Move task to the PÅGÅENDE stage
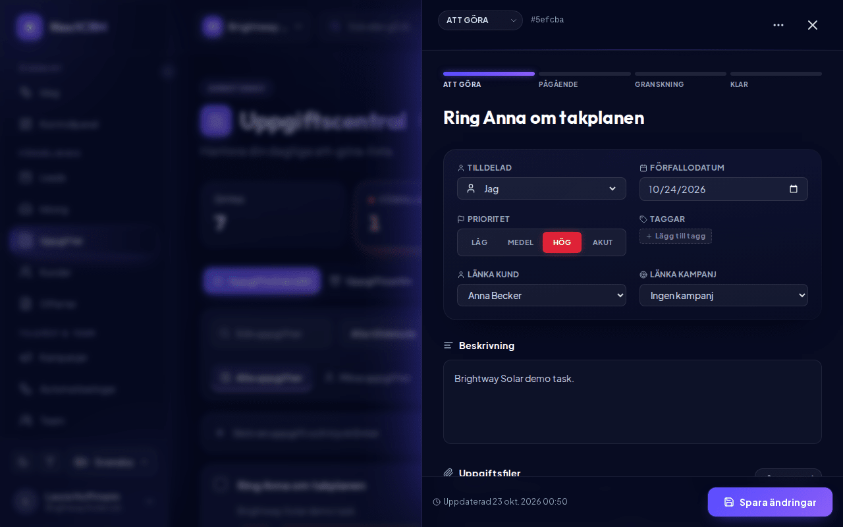The height and width of the screenshot is (527, 843). pyautogui.click(x=585, y=80)
